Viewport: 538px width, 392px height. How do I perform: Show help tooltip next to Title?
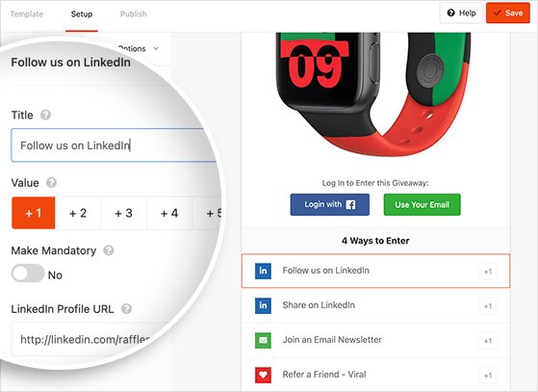click(45, 115)
